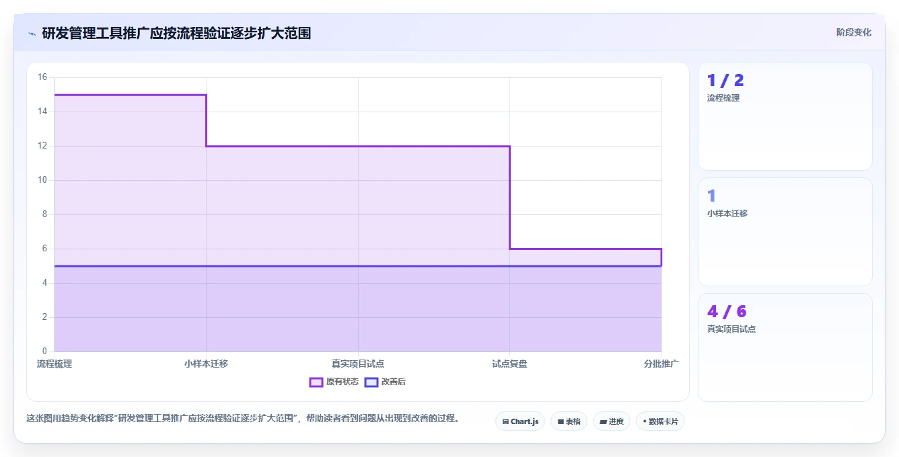
Task: Click the 数据卡片 pill button
Action: [660, 421]
